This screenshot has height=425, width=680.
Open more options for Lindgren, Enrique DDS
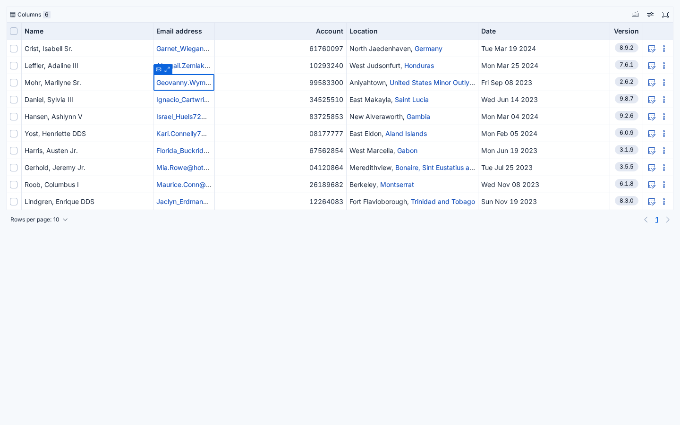(x=664, y=202)
